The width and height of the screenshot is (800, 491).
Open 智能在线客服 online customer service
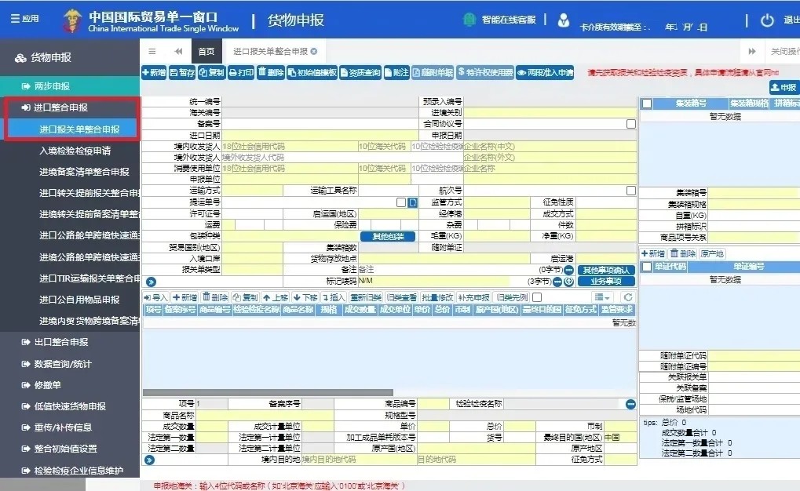tap(502, 20)
